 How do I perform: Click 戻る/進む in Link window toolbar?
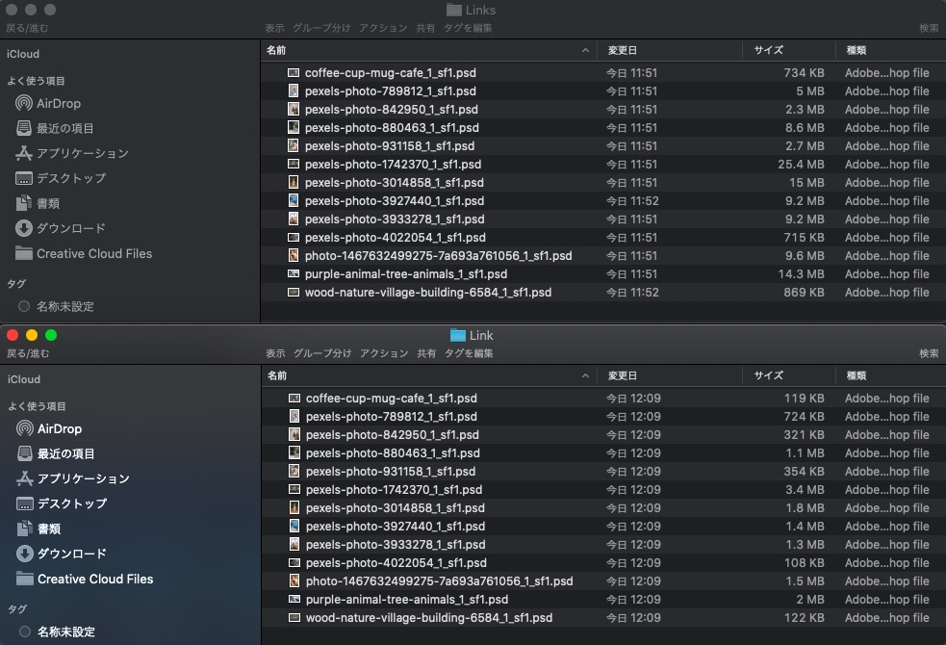pyautogui.click(x=28, y=353)
